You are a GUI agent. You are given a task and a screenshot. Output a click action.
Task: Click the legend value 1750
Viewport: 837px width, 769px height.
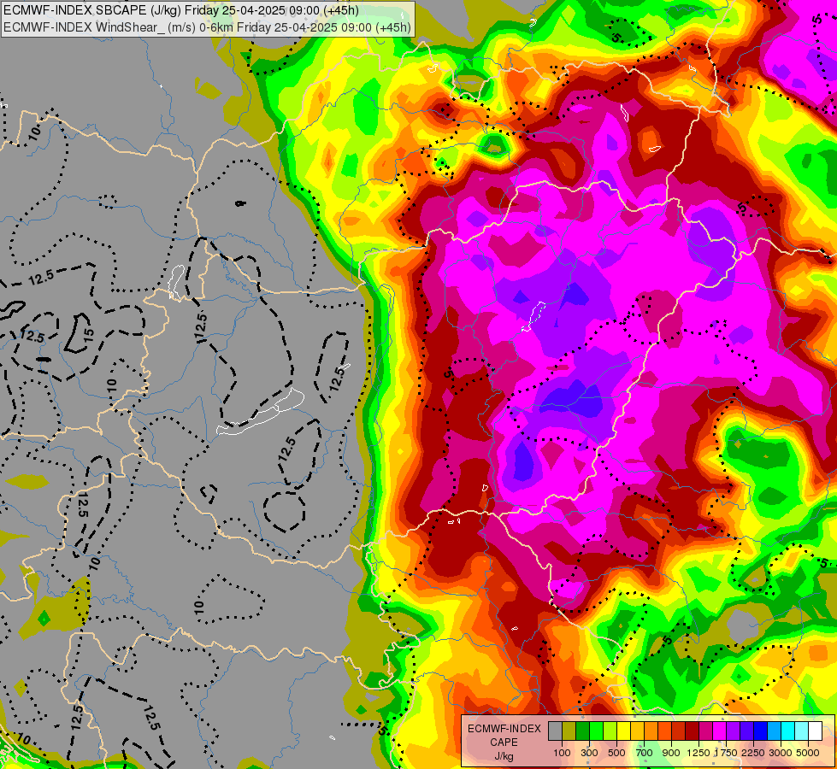(726, 753)
